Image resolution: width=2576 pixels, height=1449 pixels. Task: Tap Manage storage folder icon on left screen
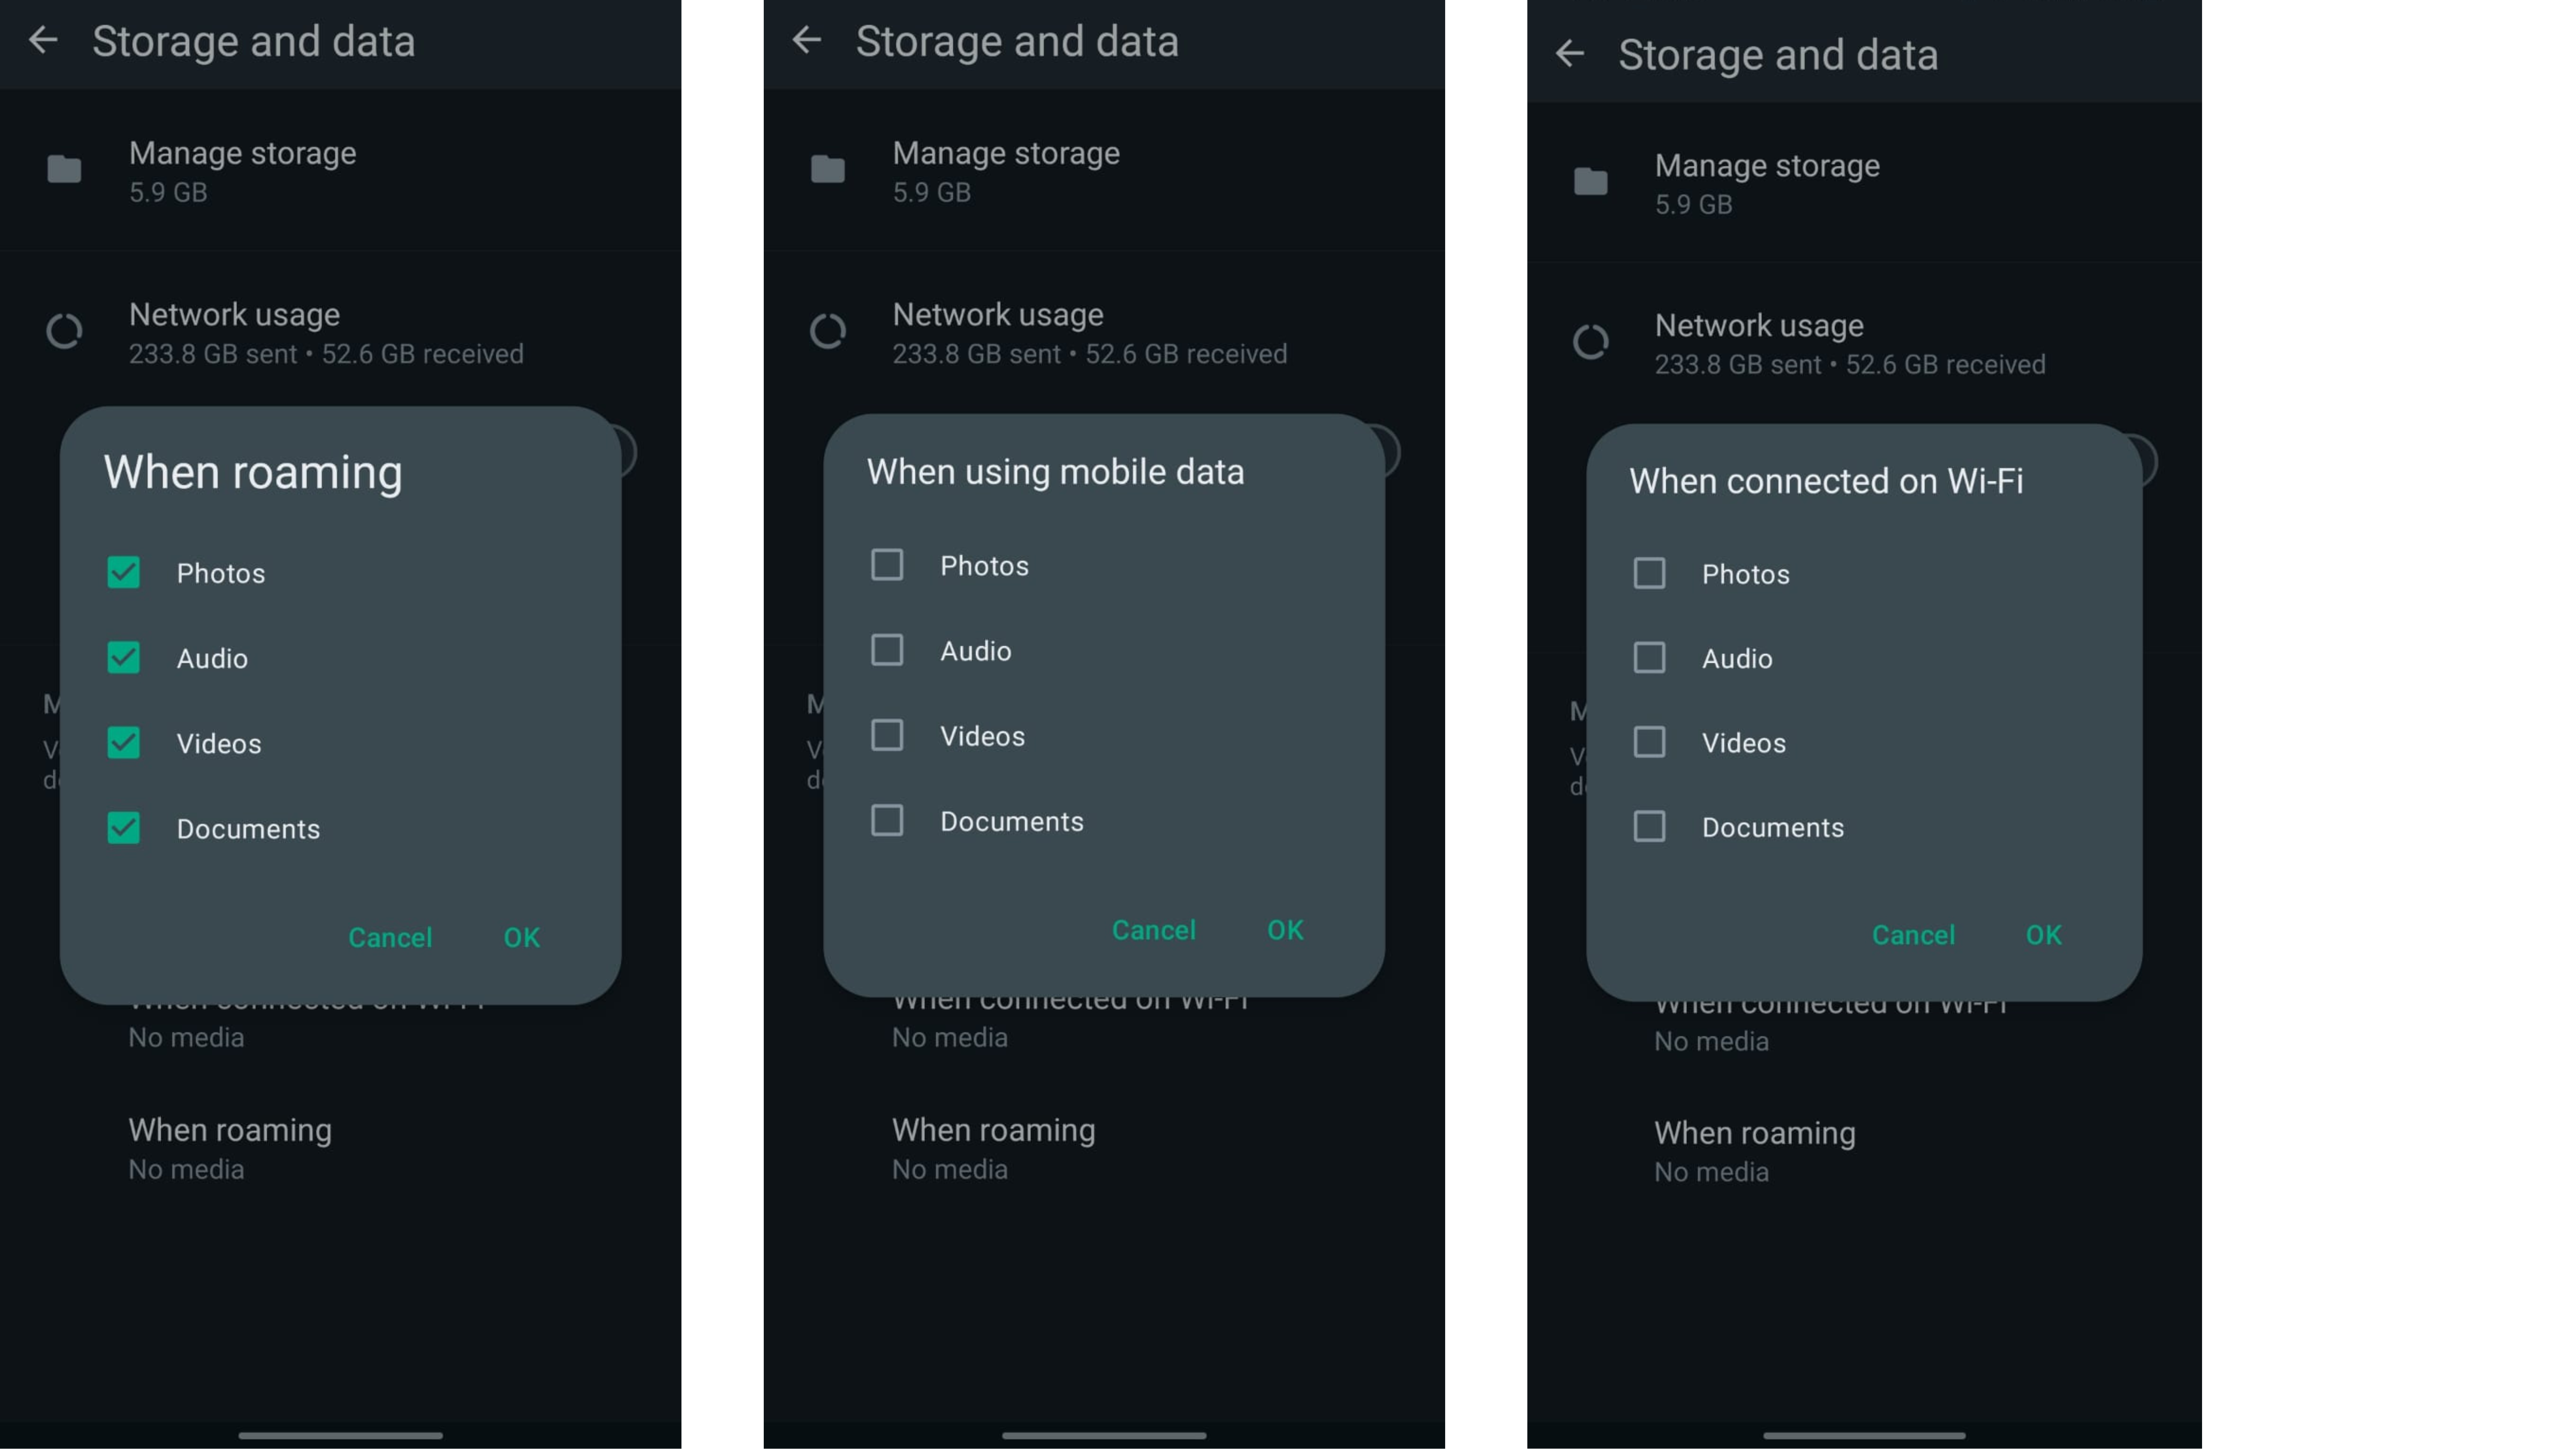[64, 170]
